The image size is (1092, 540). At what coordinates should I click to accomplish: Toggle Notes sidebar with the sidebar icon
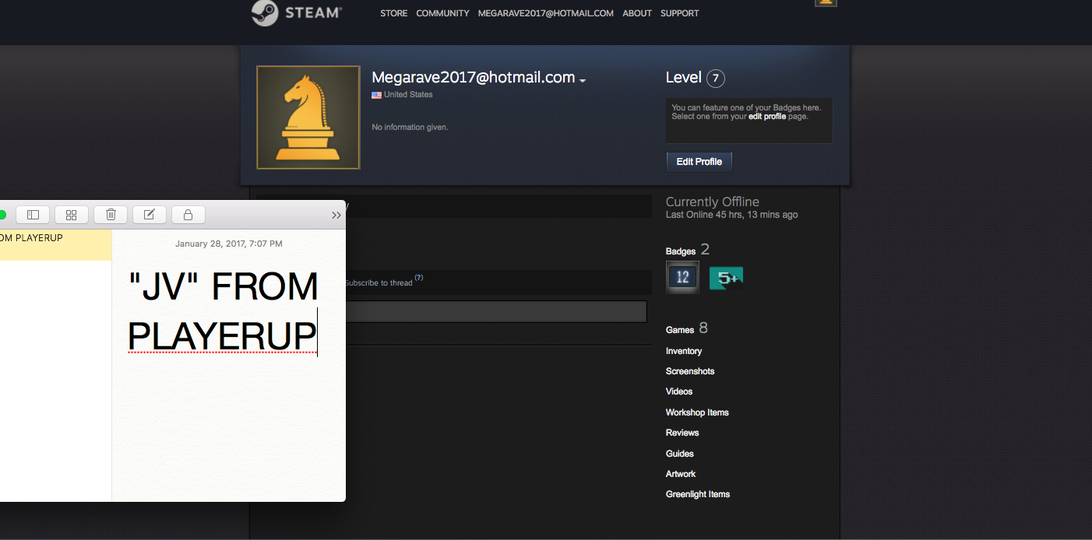click(33, 215)
